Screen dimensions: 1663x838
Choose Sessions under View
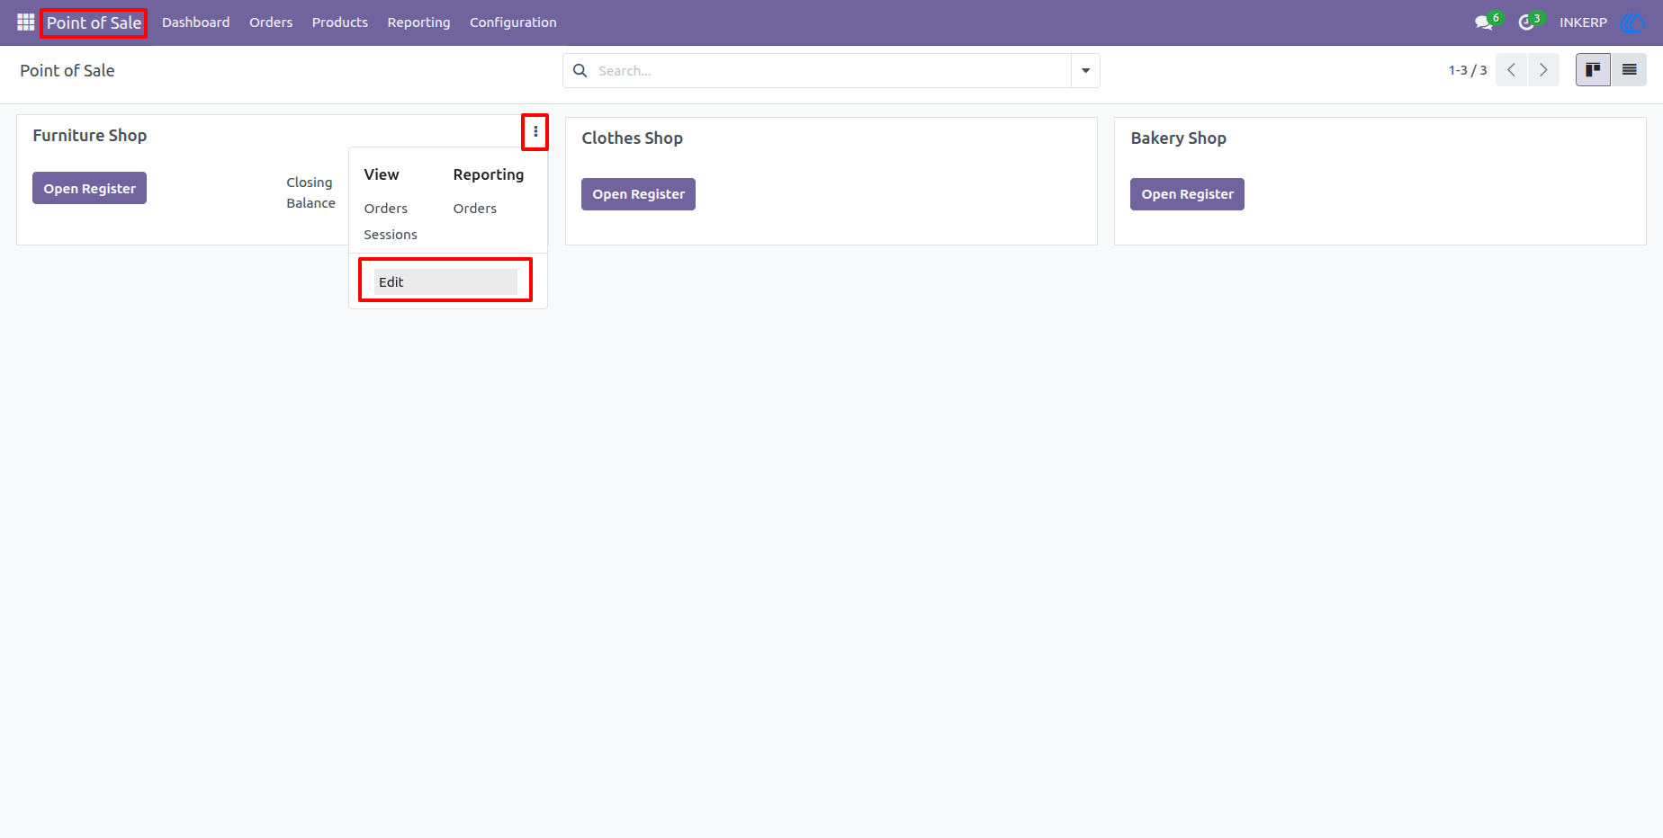point(391,235)
